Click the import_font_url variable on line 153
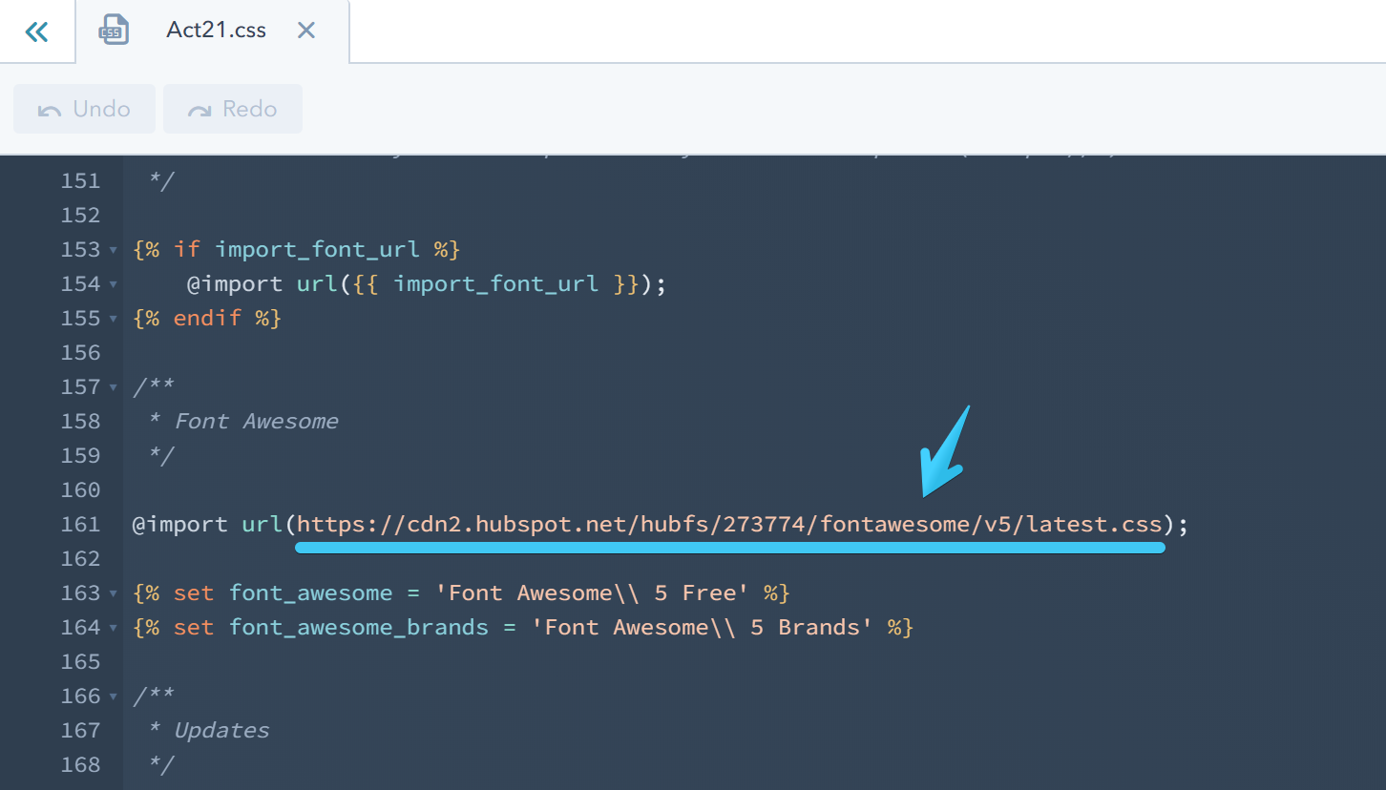 point(316,249)
